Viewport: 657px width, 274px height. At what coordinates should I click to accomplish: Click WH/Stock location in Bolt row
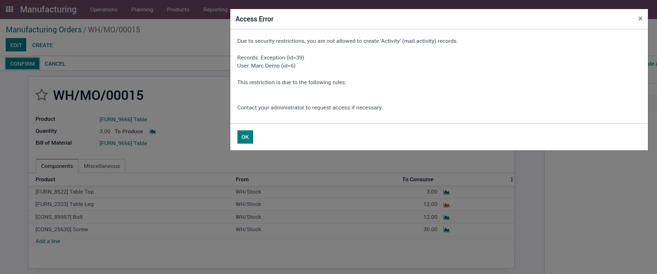point(248,217)
